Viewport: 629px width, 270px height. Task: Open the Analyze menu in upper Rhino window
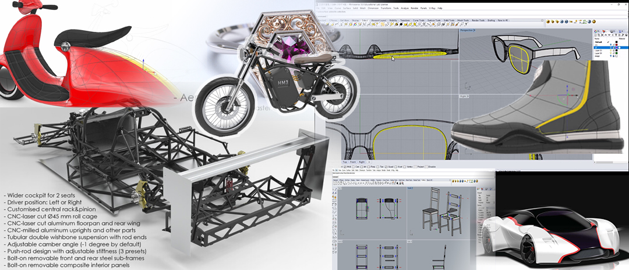pos(405,8)
